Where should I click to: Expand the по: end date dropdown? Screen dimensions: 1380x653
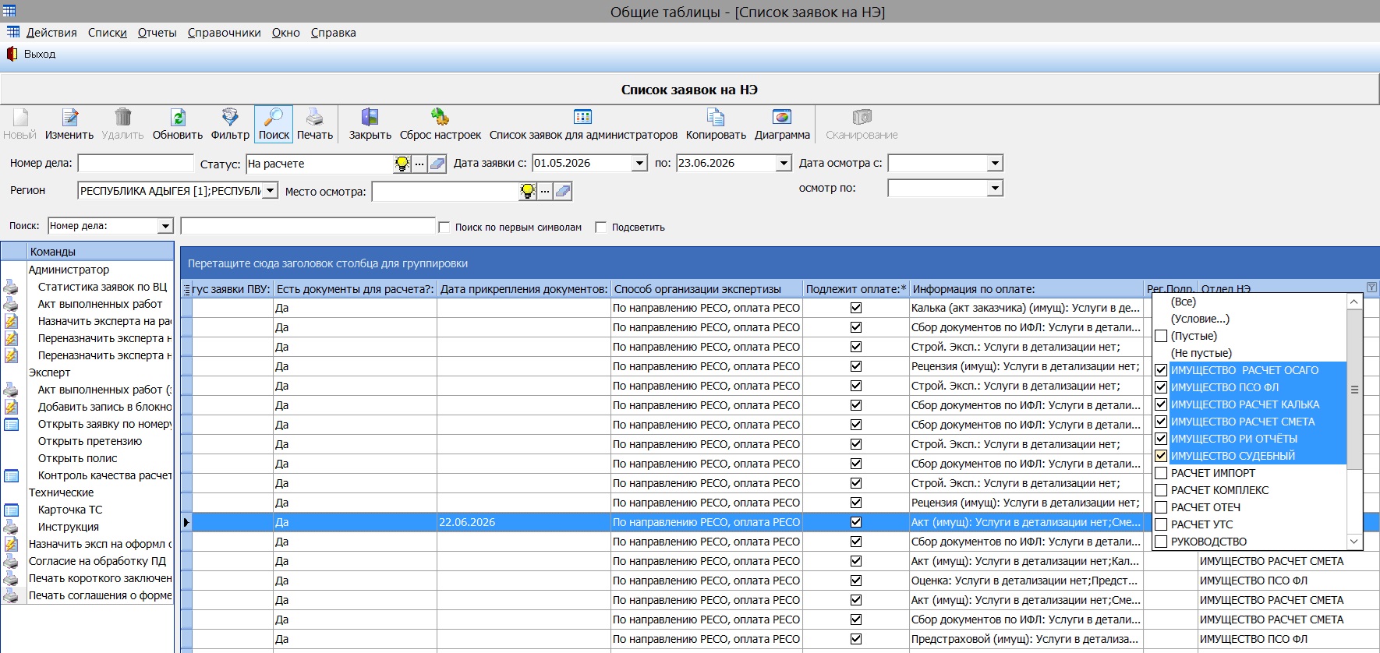click(784, 163)
